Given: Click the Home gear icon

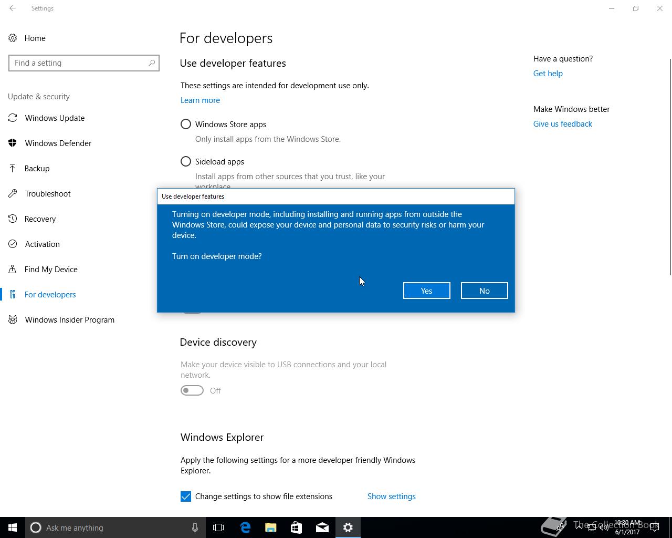Looking at the screenshot, I should point(13,38).
